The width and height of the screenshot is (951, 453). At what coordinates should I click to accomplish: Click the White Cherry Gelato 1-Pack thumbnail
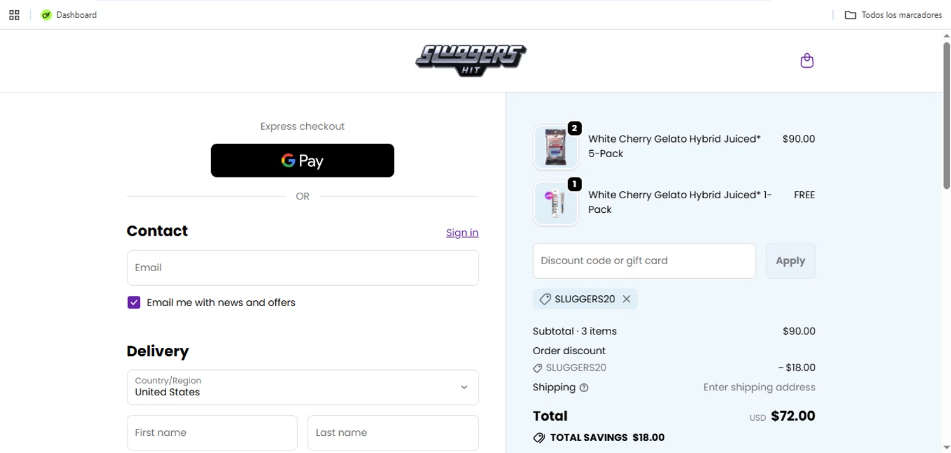coord(555,203)
